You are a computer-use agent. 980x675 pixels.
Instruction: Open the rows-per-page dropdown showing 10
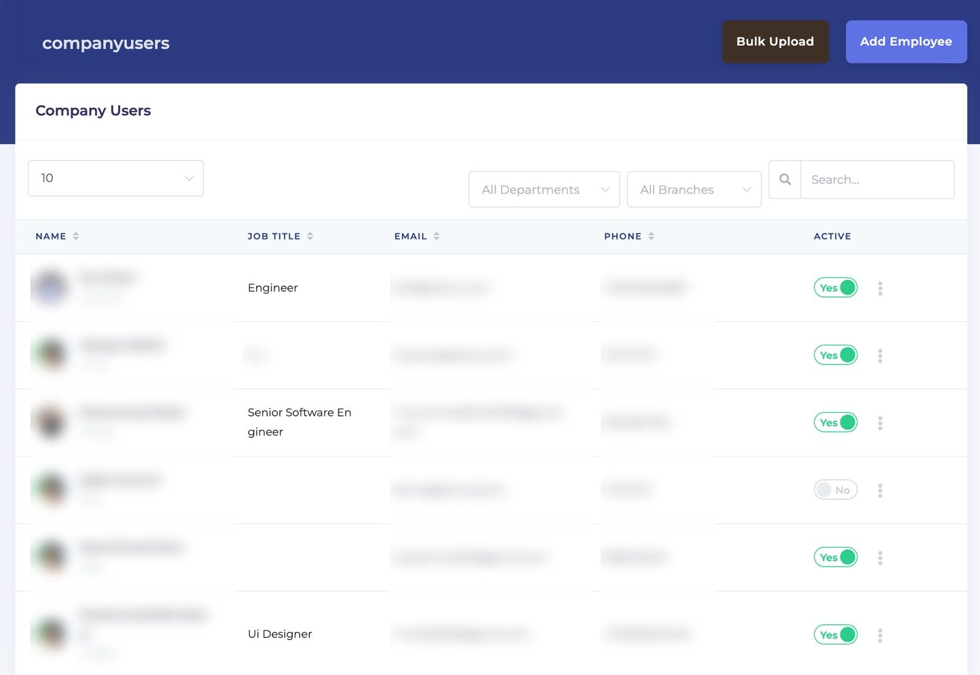pyautogui.click(x=116, y=178)
